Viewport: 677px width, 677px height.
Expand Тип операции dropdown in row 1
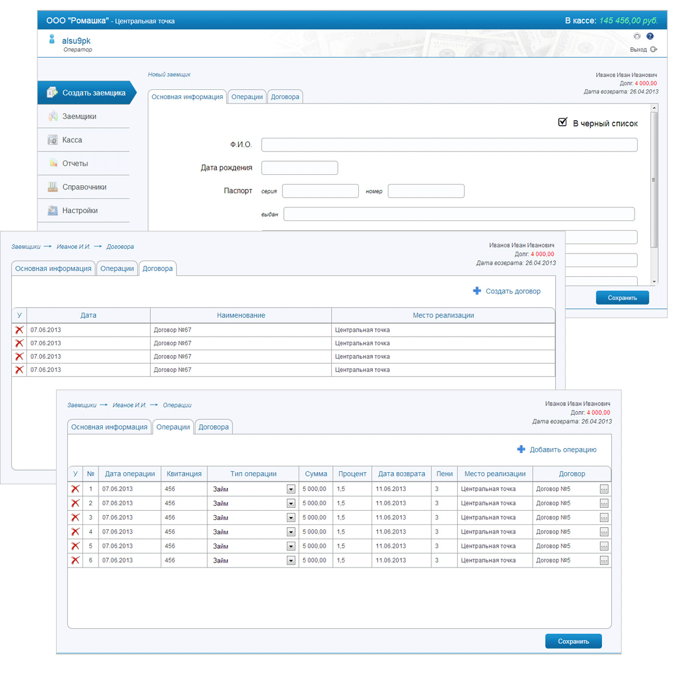tap(290, 489)
